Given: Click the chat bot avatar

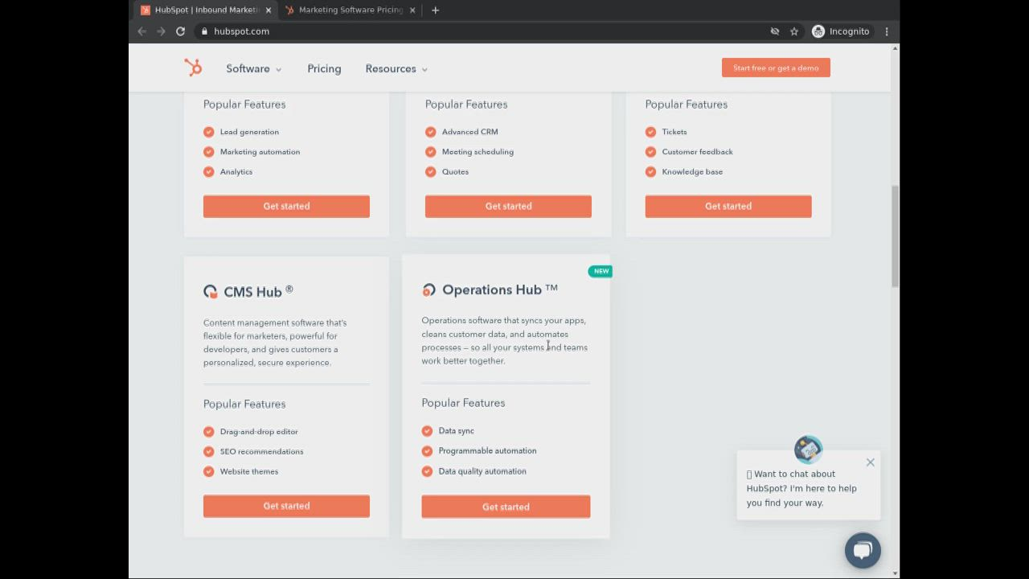Looking at the screenshot, I should 808,449.
